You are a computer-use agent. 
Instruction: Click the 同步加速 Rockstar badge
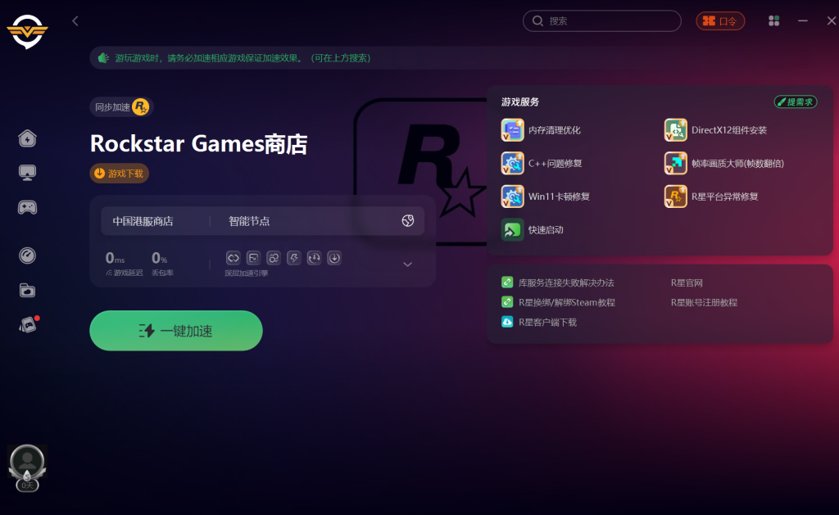tap(121, 107)
